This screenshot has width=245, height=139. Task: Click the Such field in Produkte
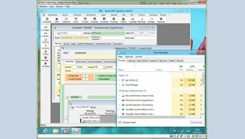pos(76,38)
